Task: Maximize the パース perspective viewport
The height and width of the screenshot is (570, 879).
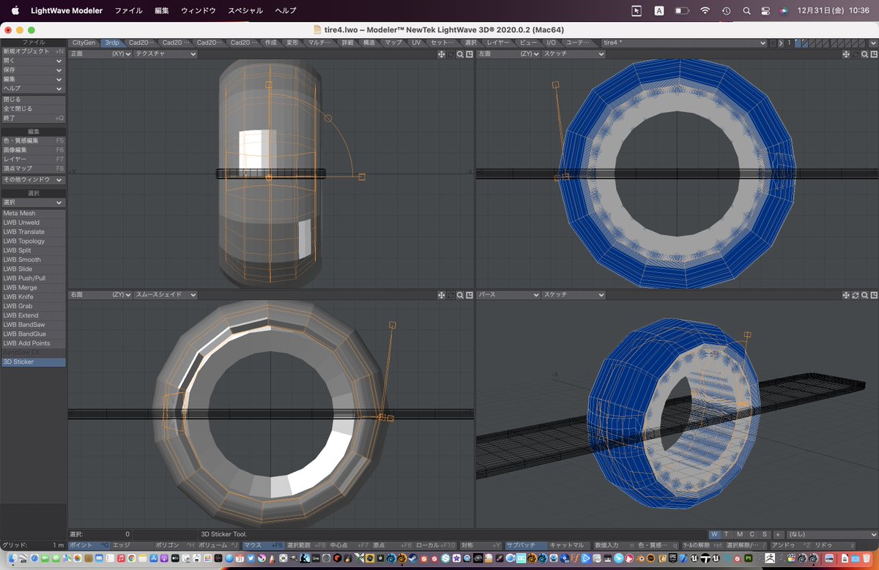Action: point(874,295)
